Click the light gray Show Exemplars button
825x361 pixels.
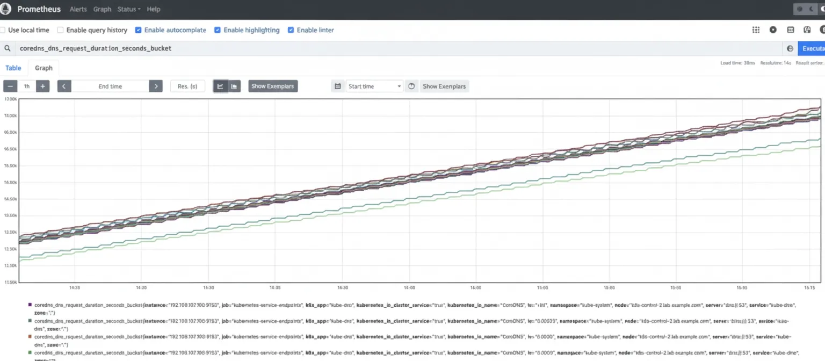click(x=444, y=86)
